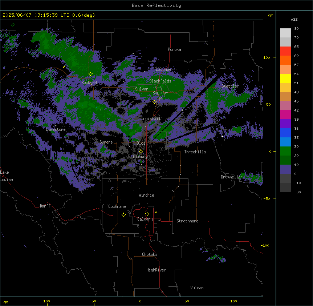Screen dimensions: 313x306
Task: Click the Blackfalds label
Action: click(x=160, y=81)
